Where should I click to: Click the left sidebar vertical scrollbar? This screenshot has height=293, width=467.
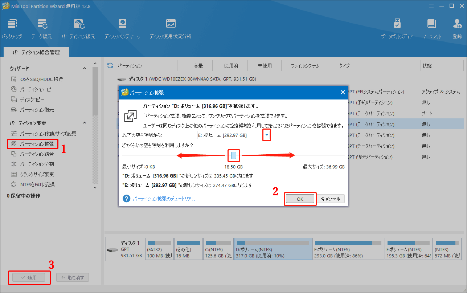(x=95, y=91)
